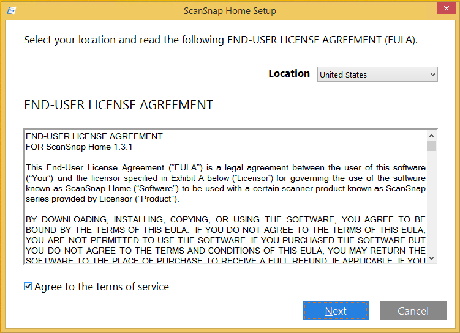Click the empty EULA scrollbar track below thumb

[432, 208]
